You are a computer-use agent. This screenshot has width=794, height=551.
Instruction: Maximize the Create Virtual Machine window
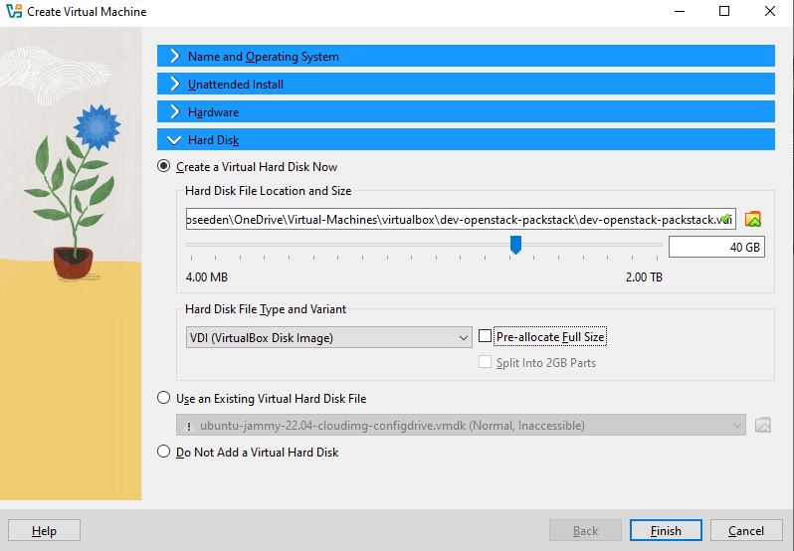pyautogui.click(x=724, y=12)
